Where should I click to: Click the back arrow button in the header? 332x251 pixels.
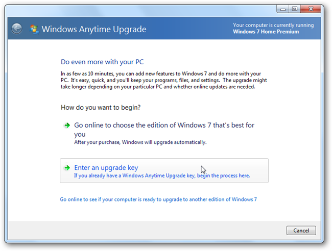click(x=17, y=29)
